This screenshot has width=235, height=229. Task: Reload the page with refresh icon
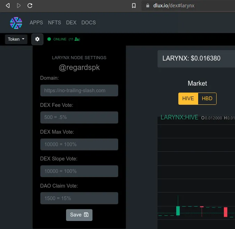pyautogui.click(x=30, y=6)
